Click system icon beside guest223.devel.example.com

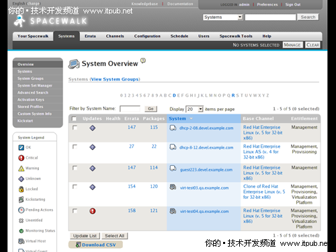coord(173,168)
